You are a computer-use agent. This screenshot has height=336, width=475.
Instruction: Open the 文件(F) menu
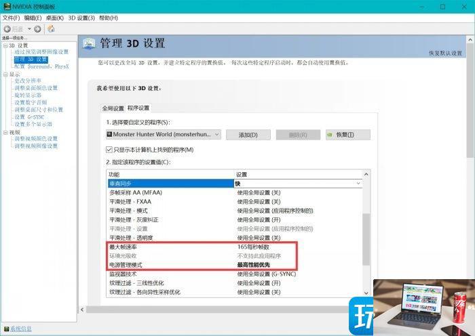tap(12, 18)
